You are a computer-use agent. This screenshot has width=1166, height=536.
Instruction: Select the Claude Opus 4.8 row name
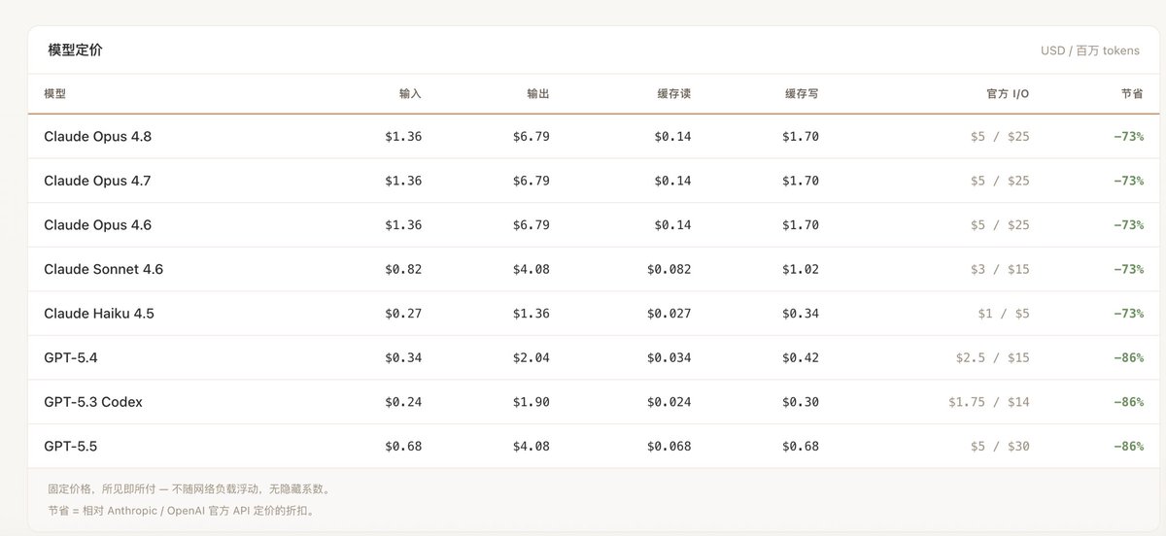(x=97, y=137)
